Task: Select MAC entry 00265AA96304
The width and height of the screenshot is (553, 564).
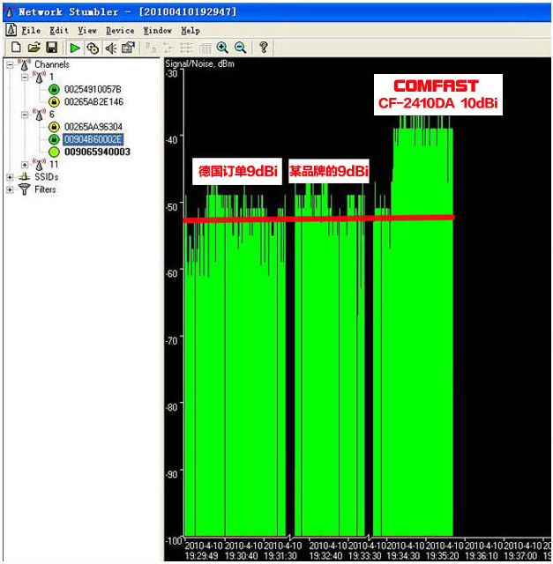Action: tap(93, 127)
